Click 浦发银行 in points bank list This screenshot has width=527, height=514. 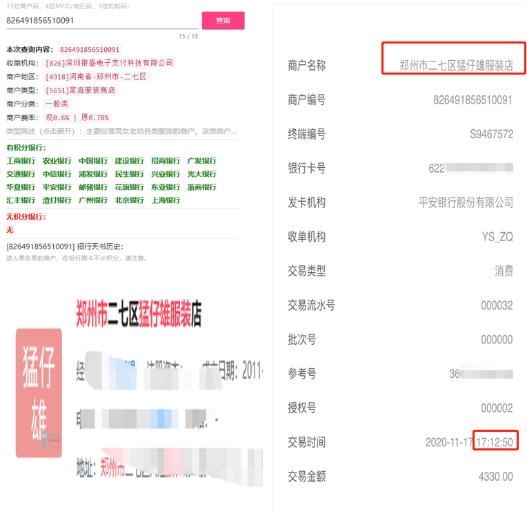click(x=93, y=174)
